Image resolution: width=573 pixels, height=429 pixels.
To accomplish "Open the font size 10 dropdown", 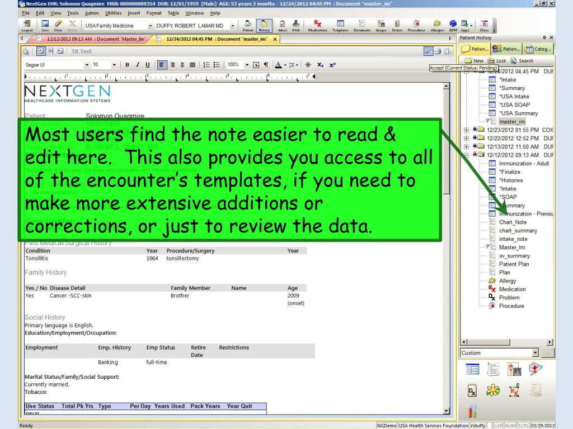I will click(x=114, y=65).
